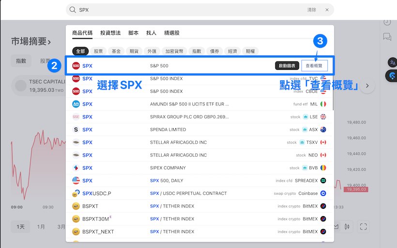This screenshot has height=248, width=397.
Task: Click Romania flag icon on BVB row
Action: 323,168
